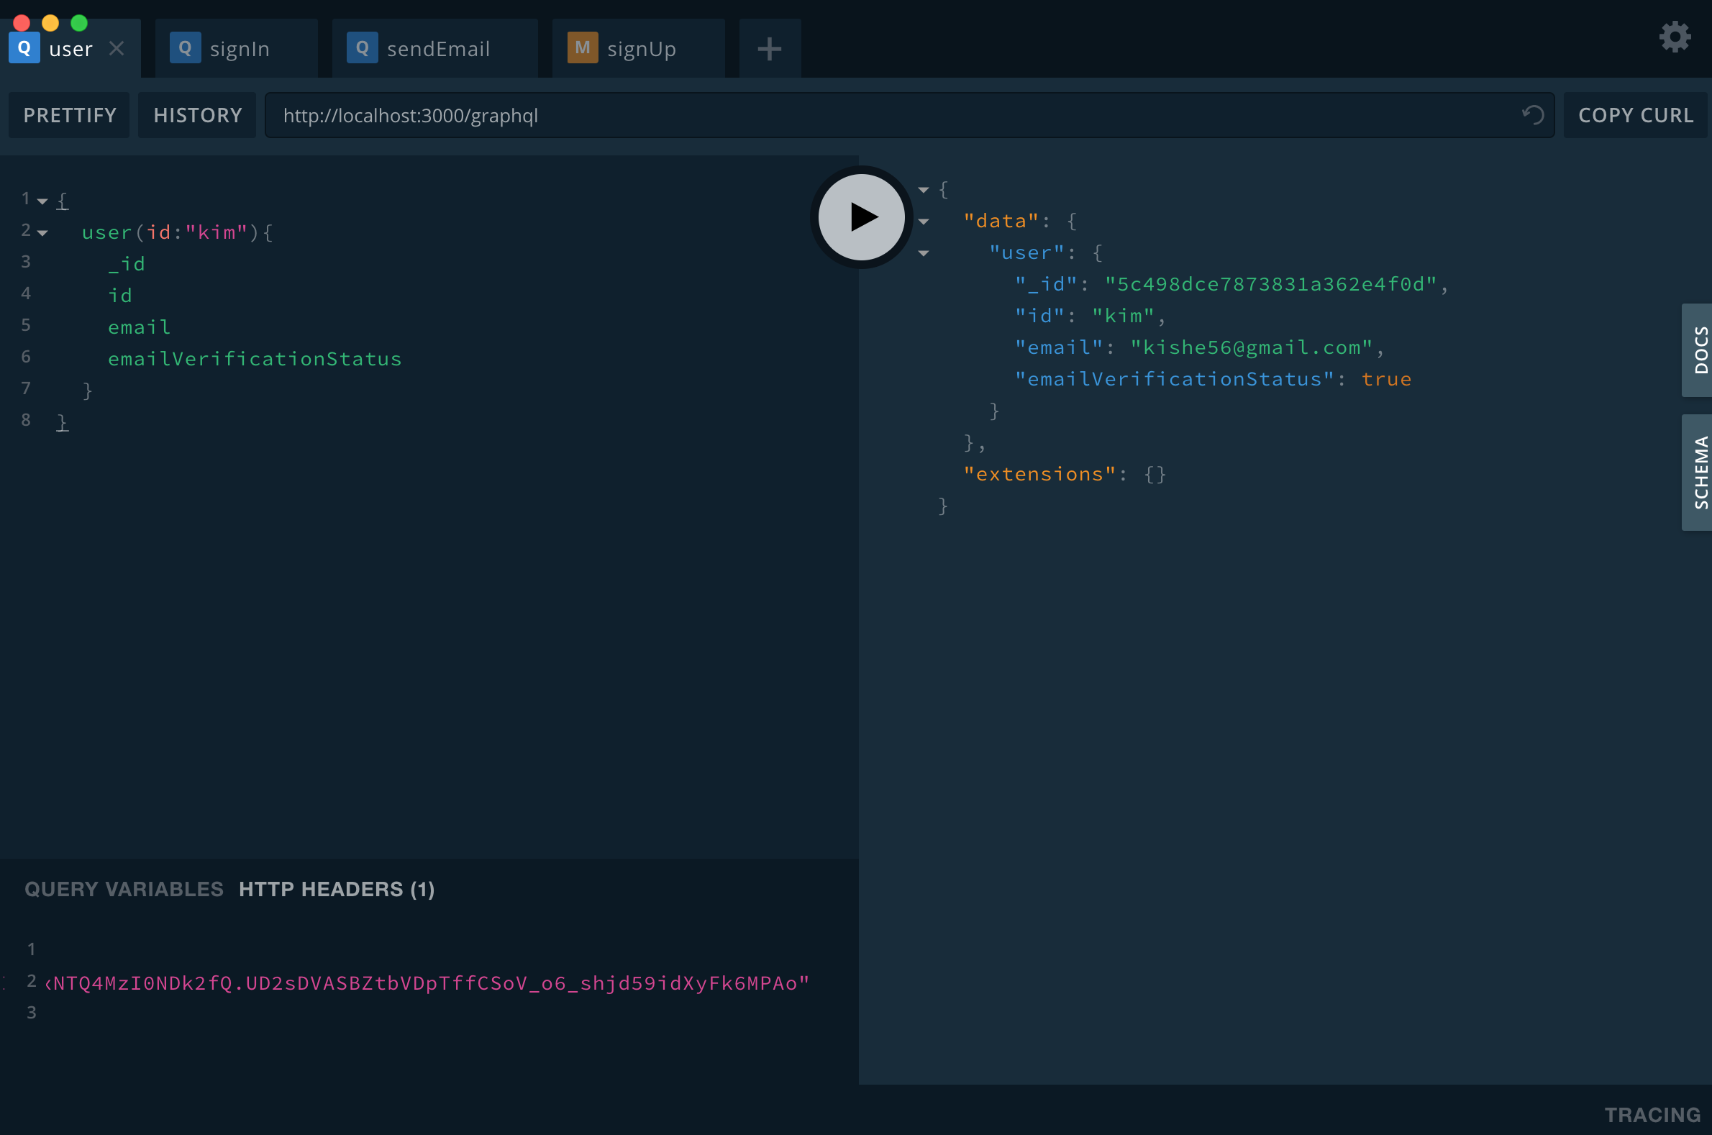Switch to the signIn tab

click(236, 48)
